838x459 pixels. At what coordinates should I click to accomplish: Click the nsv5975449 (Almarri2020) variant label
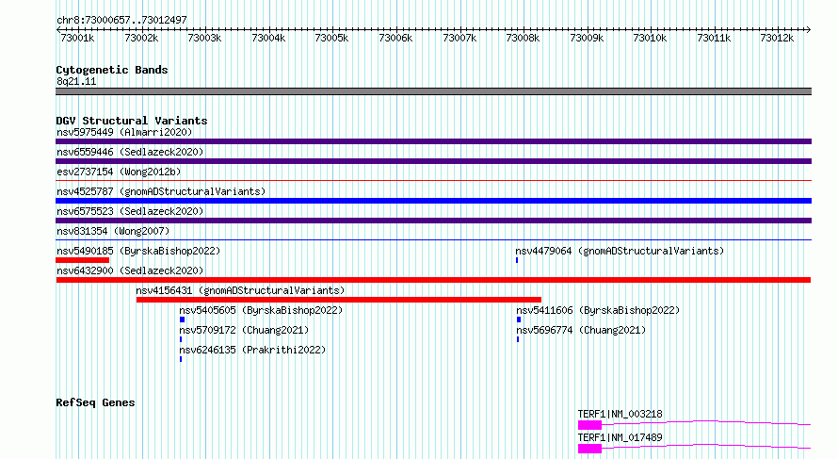pyautogui.click(x=124, y=132)
